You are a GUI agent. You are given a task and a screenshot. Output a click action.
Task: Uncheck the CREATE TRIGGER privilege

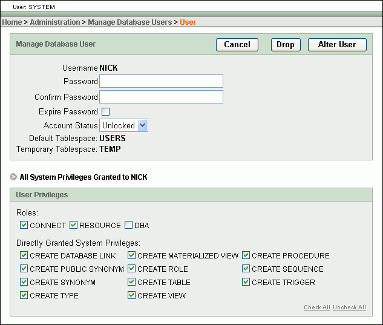[246, 282]
